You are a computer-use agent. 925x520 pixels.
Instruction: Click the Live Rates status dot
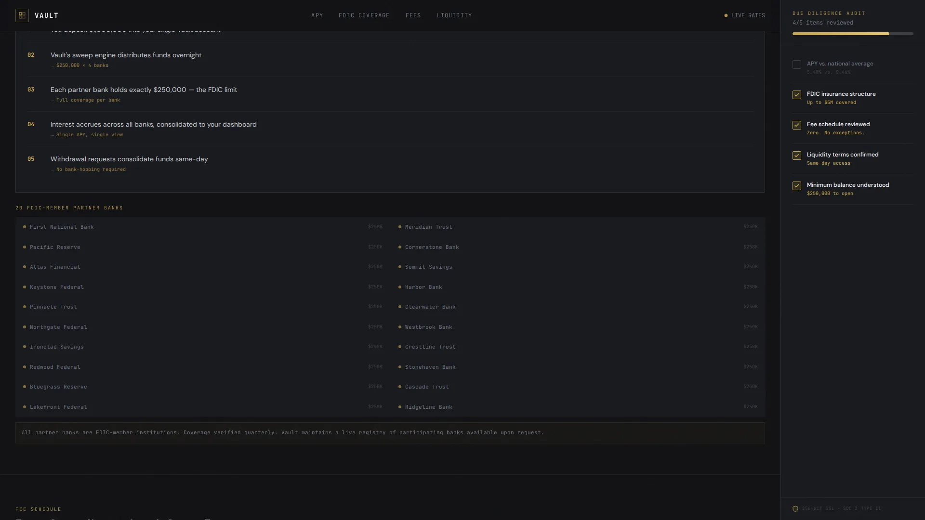coord(726,15)
